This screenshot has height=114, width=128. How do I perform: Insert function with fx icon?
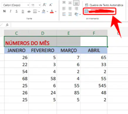coord(7,25)
